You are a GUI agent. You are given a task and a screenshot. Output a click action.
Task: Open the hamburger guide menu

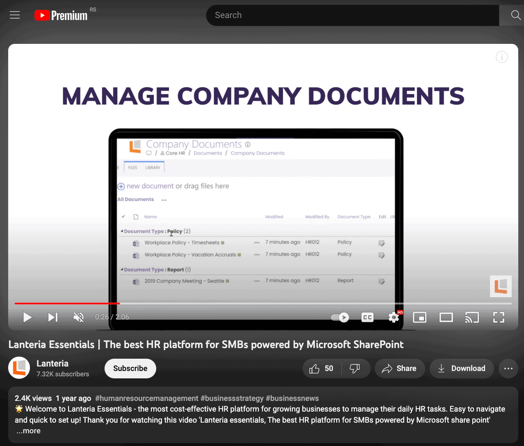15,15
